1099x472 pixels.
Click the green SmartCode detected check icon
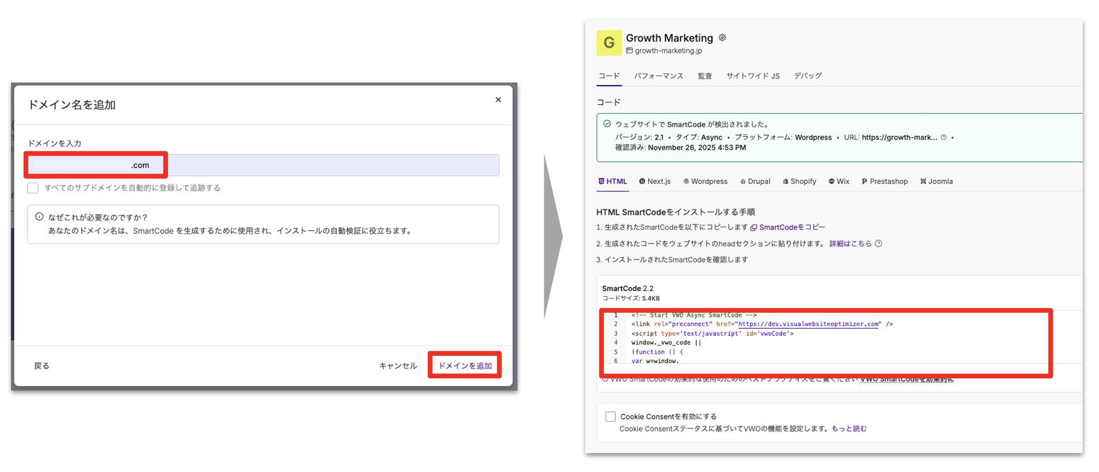click(607, 124)
